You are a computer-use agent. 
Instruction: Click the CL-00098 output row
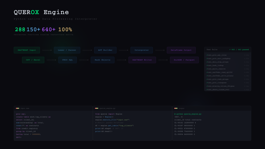click(185, 131)
